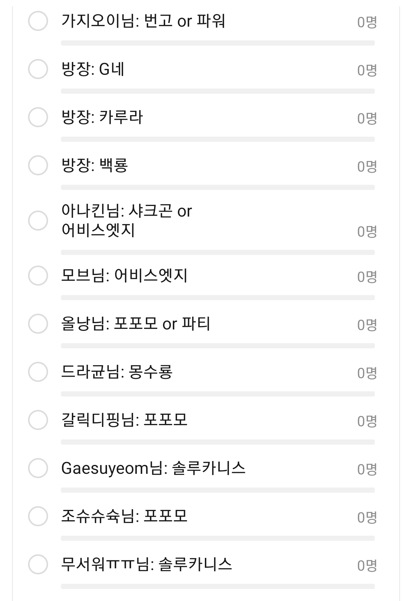Select radio button for 방장: 카루라
Screen dimensions: 412x601
point(38,117)
